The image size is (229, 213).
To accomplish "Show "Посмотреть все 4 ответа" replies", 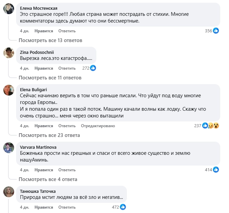I will (48, 179).
